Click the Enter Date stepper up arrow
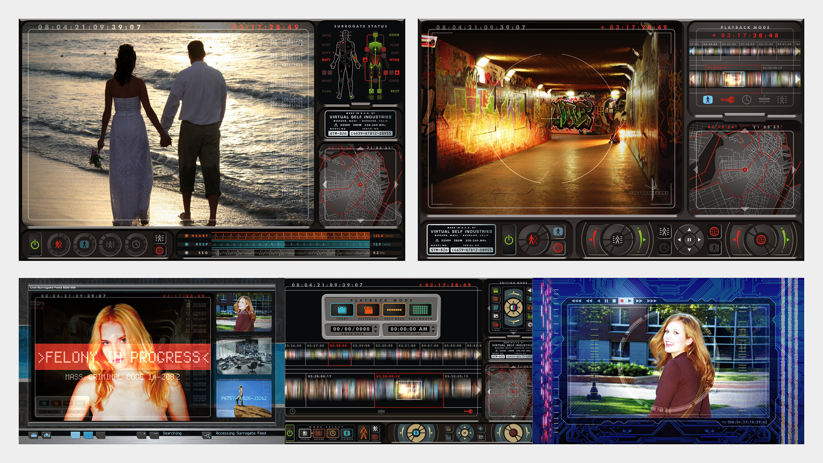823x463 pixels. point(376,327)
